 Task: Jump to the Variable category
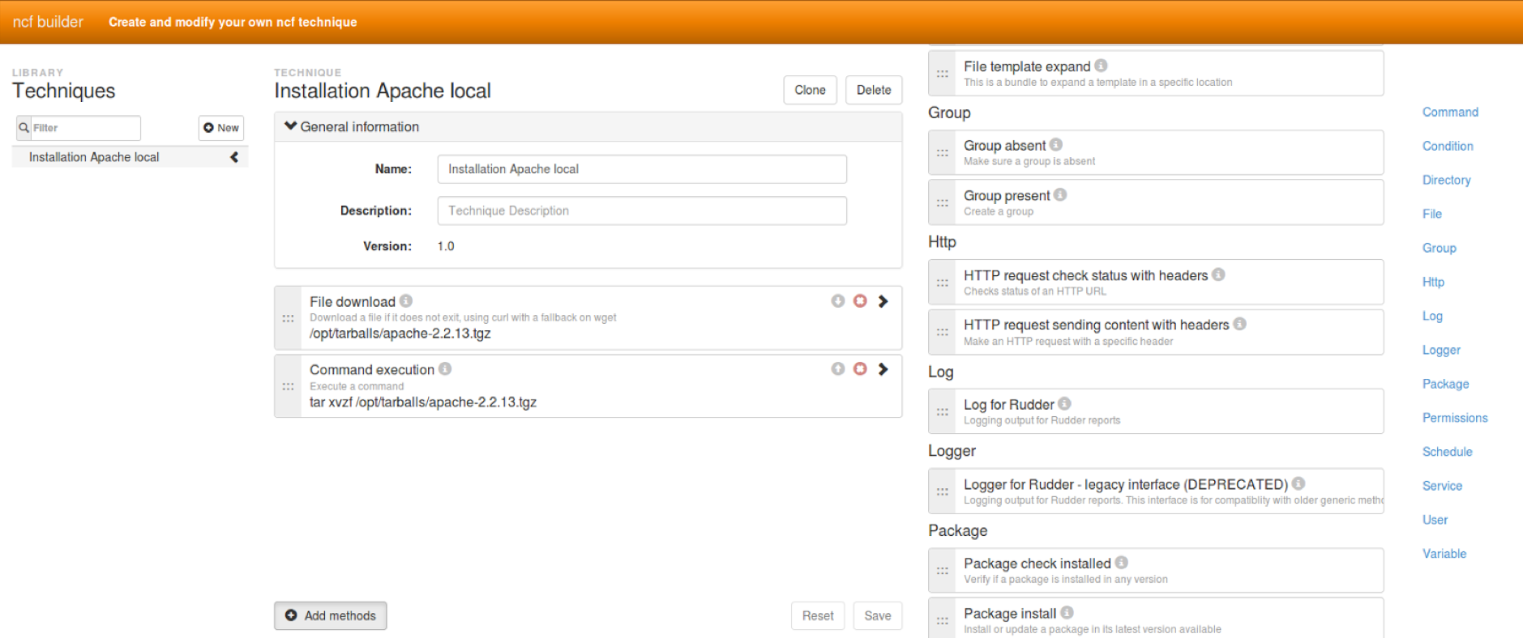[x=1444, y=554]
